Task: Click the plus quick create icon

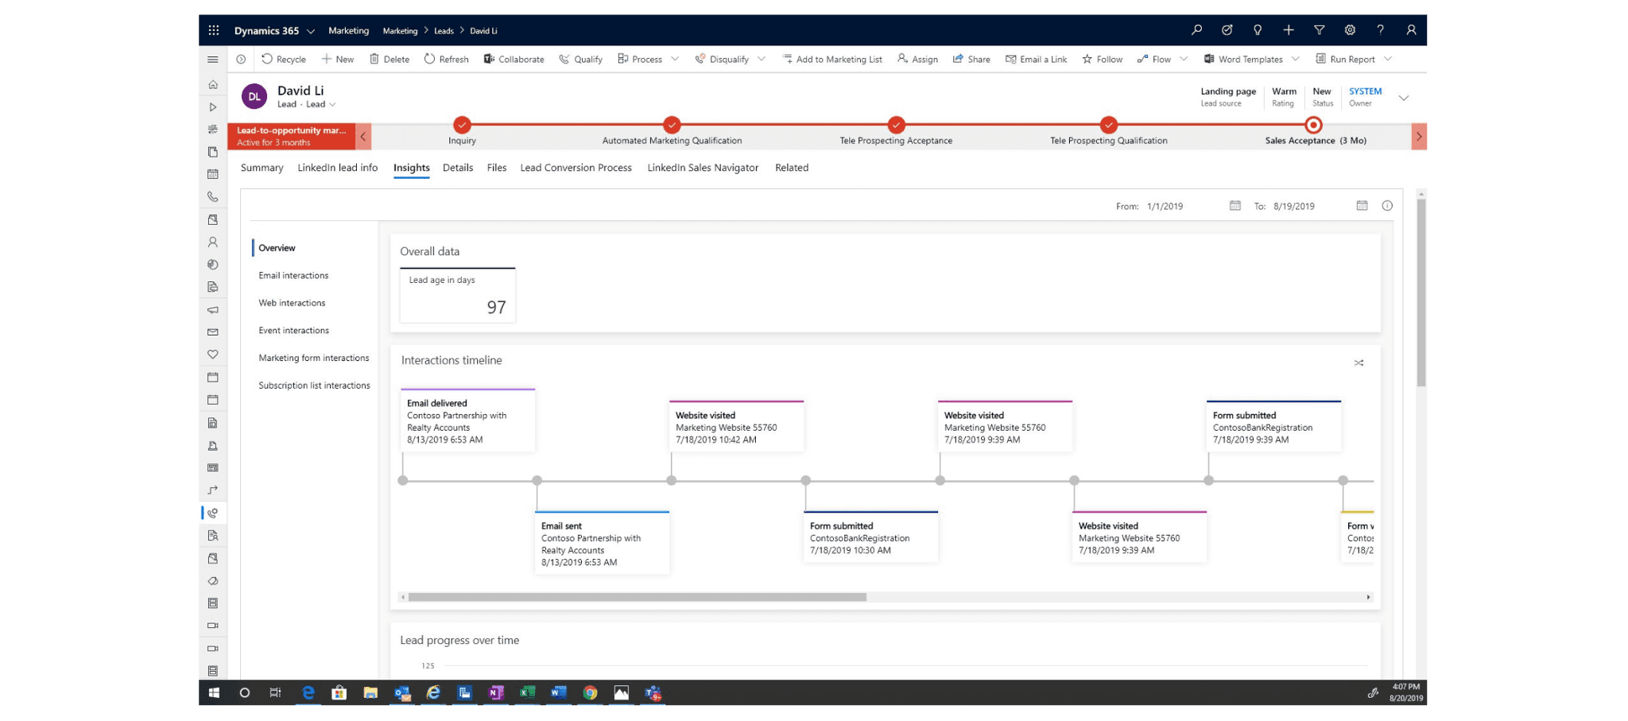Action: (1289, 30)
